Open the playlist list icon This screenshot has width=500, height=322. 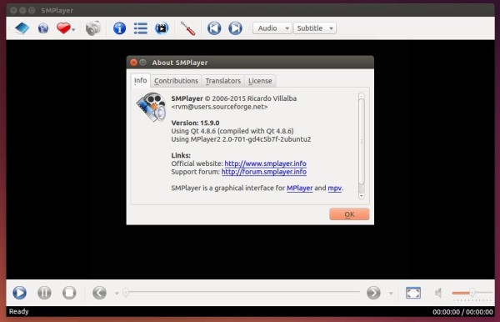pyautogui.click(x=140, y=28)
